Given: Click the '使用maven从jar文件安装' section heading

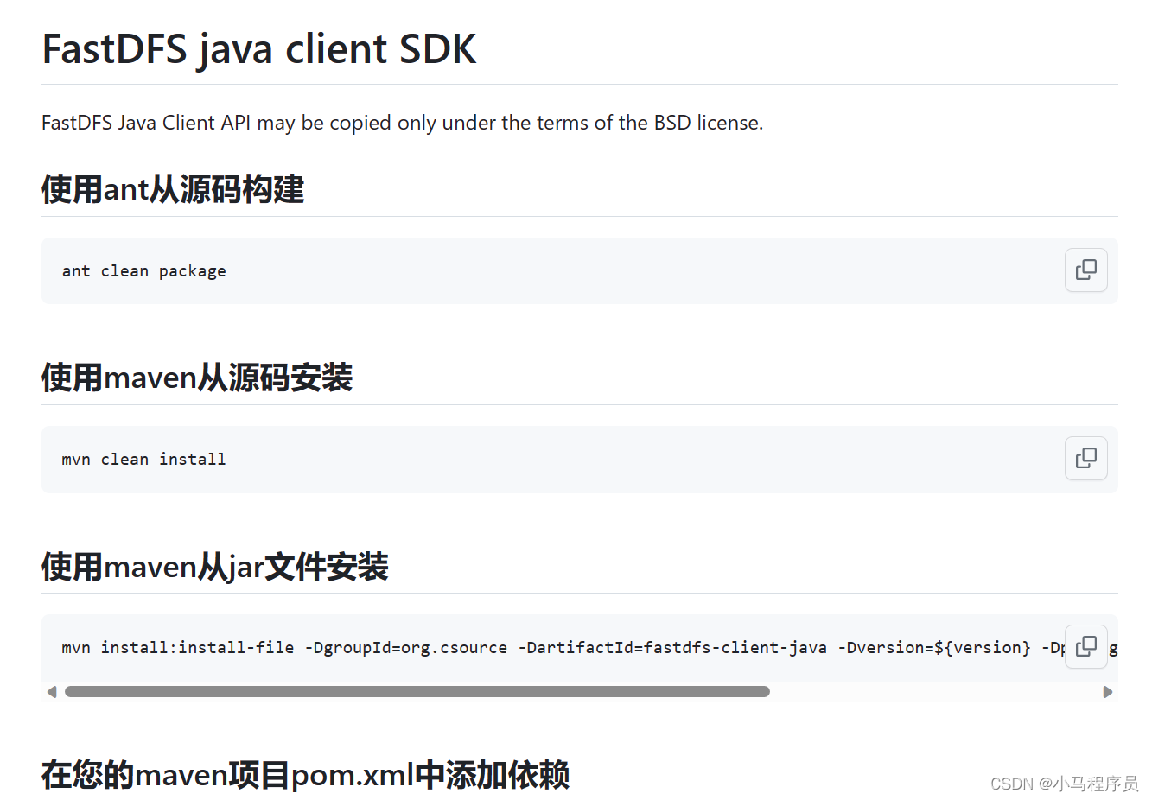Looking at the screenshot, I should pos(213,566).
